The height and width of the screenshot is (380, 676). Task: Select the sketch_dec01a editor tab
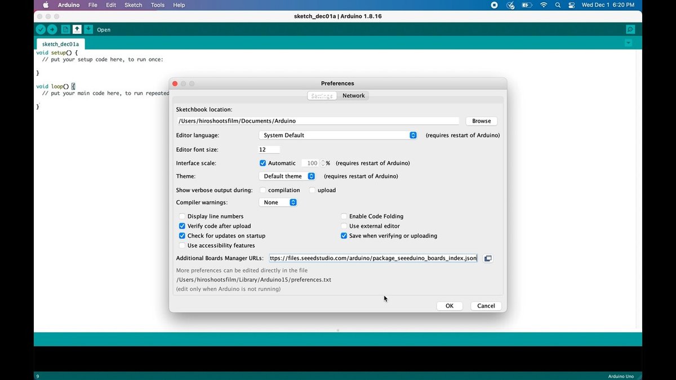pyautogui.click(x=60, y=43)
